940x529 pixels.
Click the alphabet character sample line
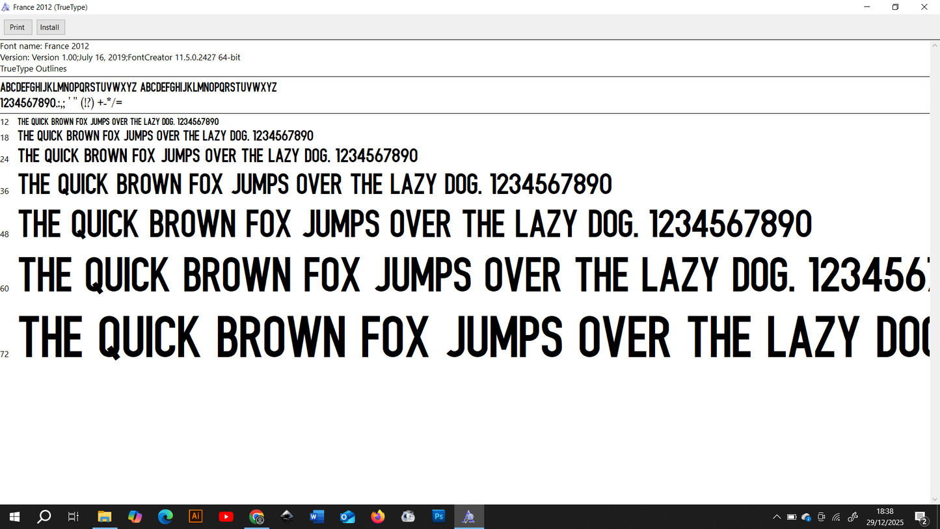pyautogui.click(x=139, y=87)
